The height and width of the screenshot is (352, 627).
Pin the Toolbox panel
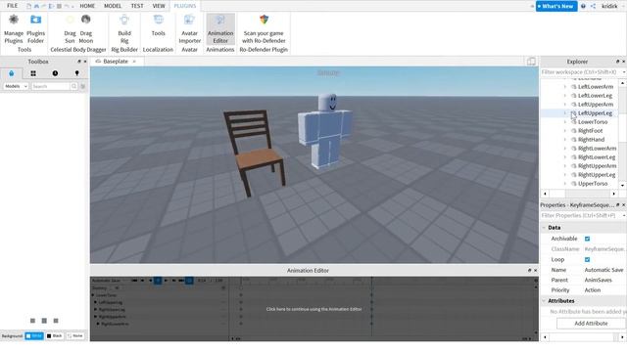click(78, 62)
